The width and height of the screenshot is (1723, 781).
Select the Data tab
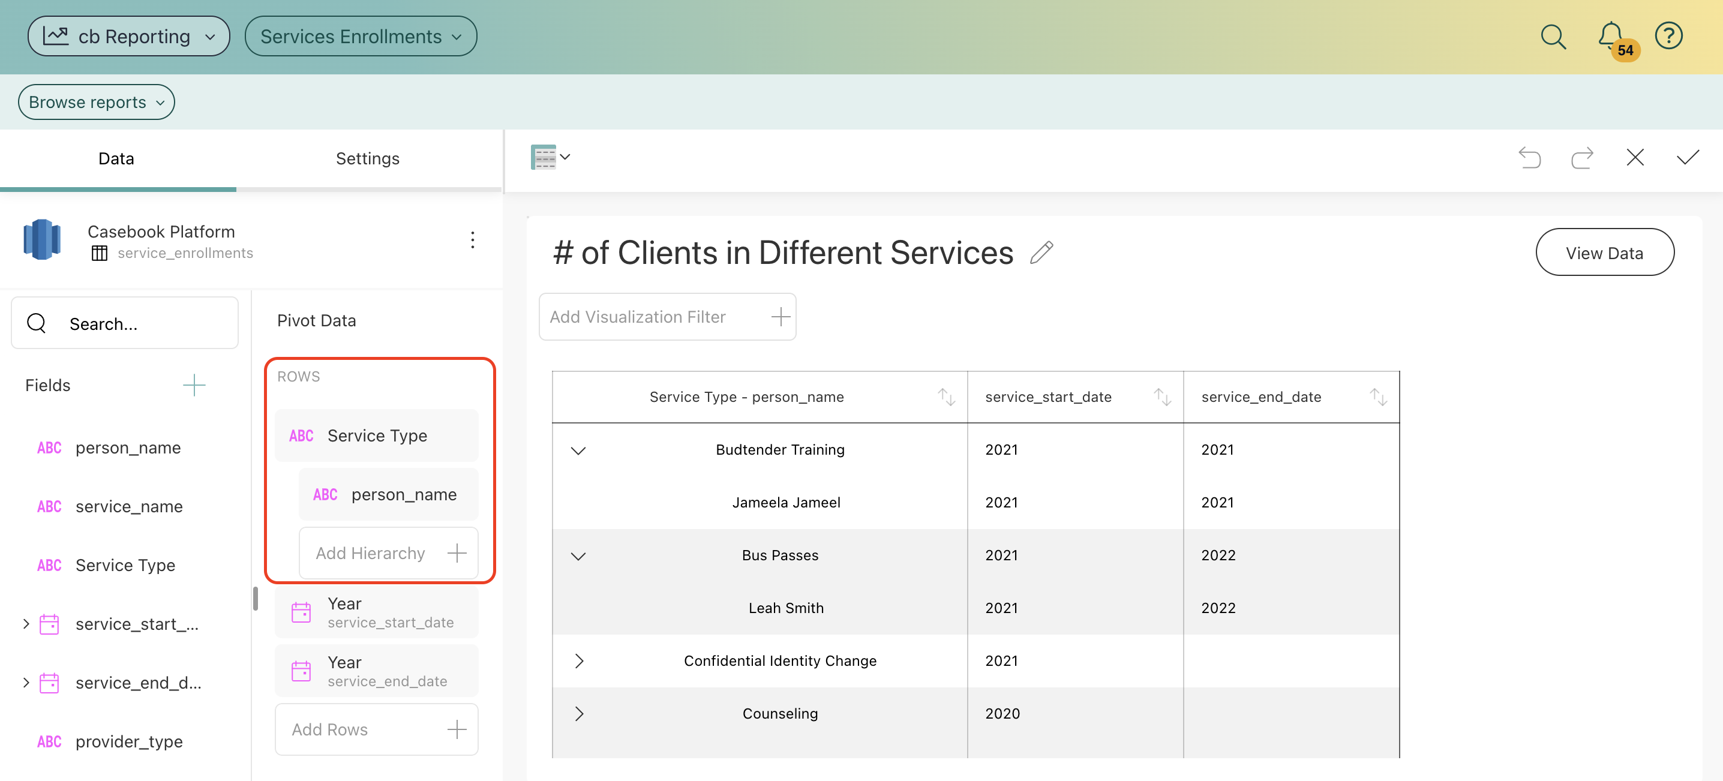[116, 158]
